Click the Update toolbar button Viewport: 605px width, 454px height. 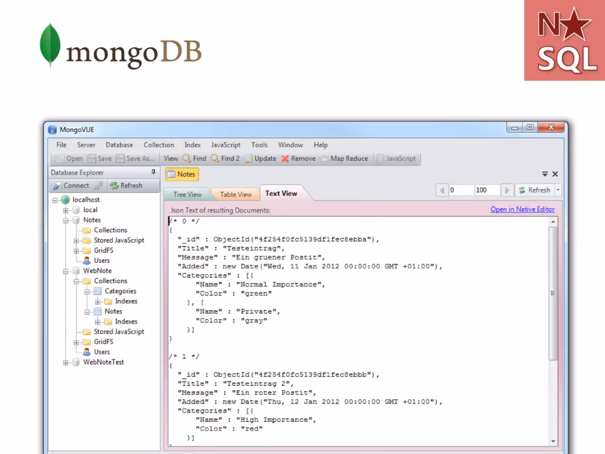click(x=260, y=158)
